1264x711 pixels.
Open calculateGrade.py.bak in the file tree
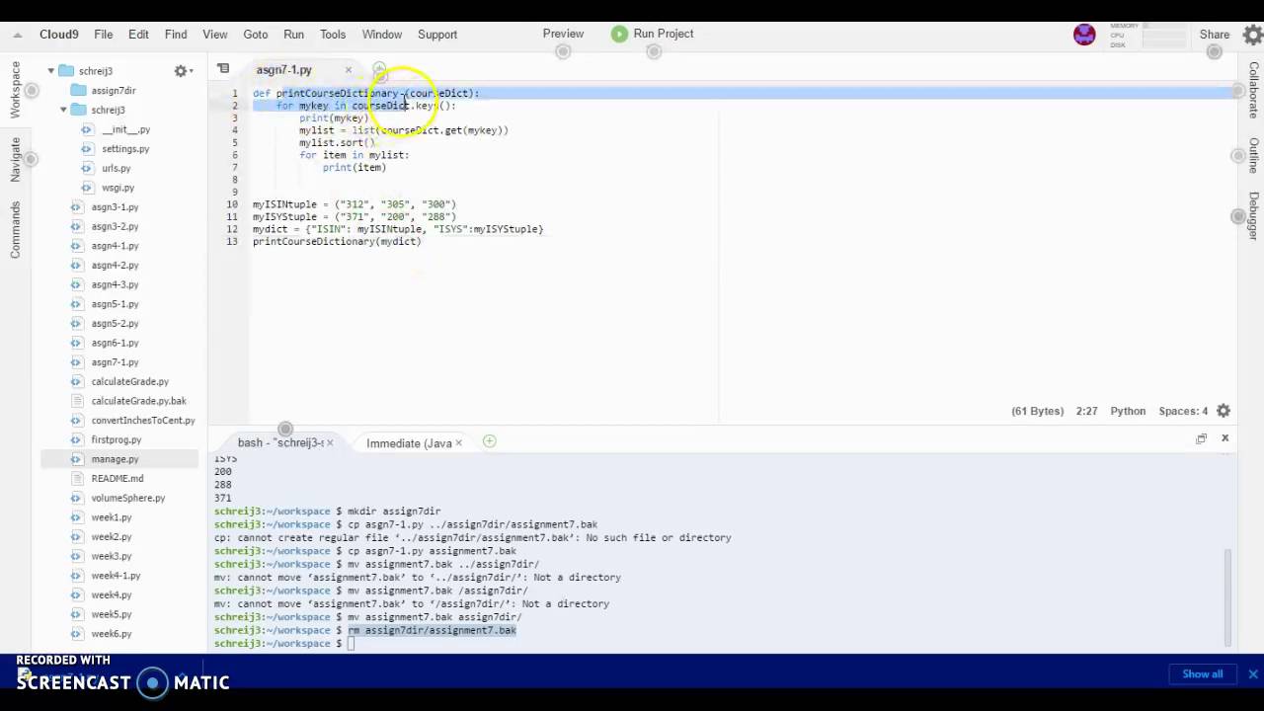(x=138, y=401)
